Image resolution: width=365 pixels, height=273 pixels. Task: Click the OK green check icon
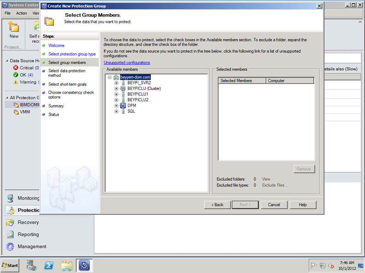pyautogui.click(x=16, y=75)
